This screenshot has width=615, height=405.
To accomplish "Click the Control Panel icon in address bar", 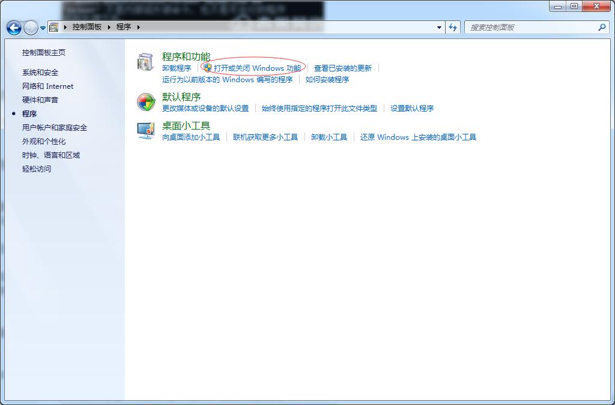I will point(54,27).
